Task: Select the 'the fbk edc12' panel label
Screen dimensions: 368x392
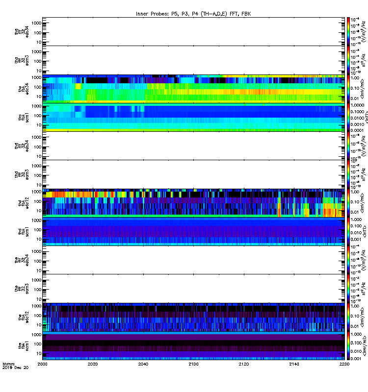Action: [24, 317]
